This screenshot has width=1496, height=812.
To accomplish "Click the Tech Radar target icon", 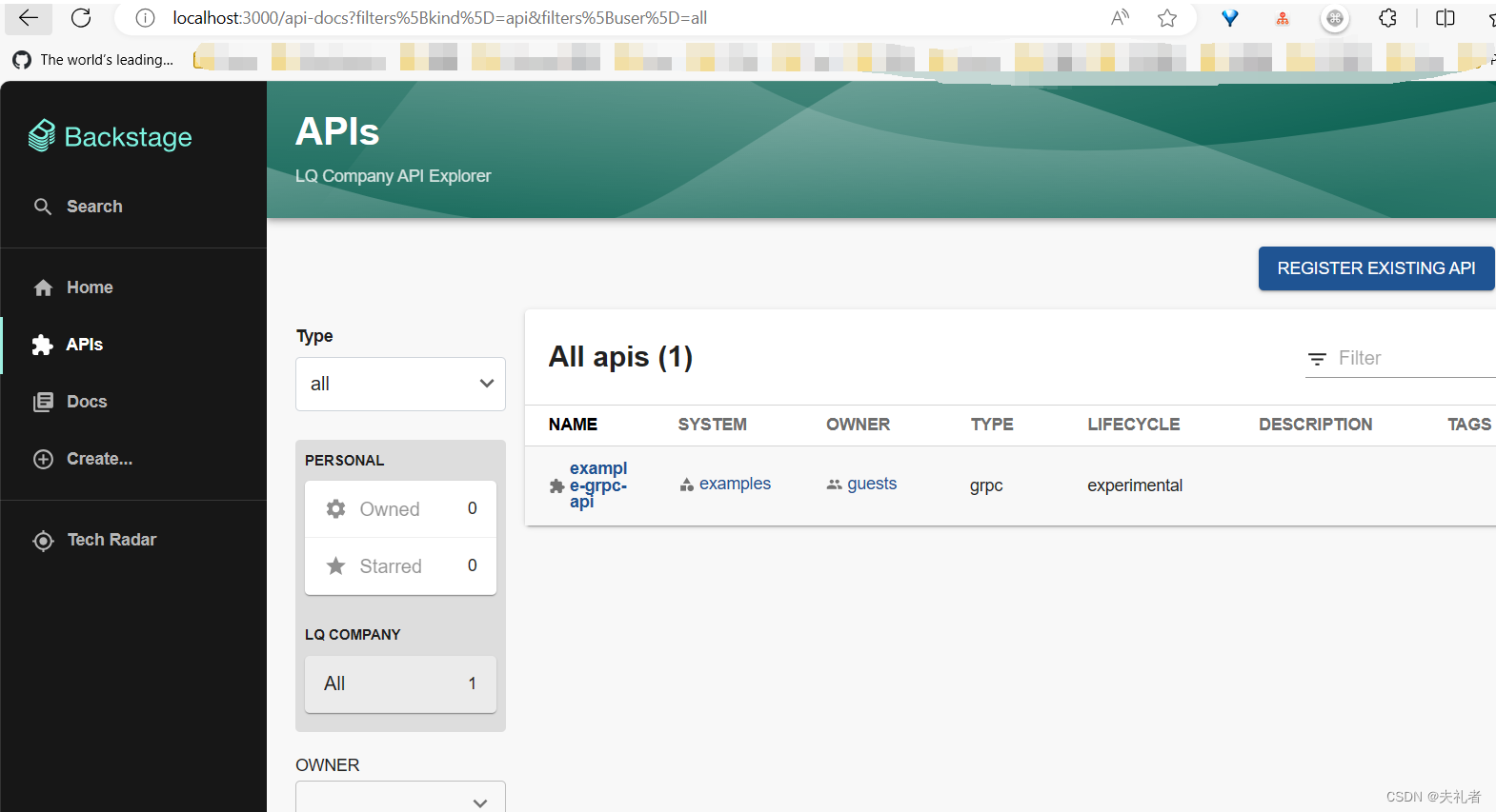I will [x=43, y=541].
